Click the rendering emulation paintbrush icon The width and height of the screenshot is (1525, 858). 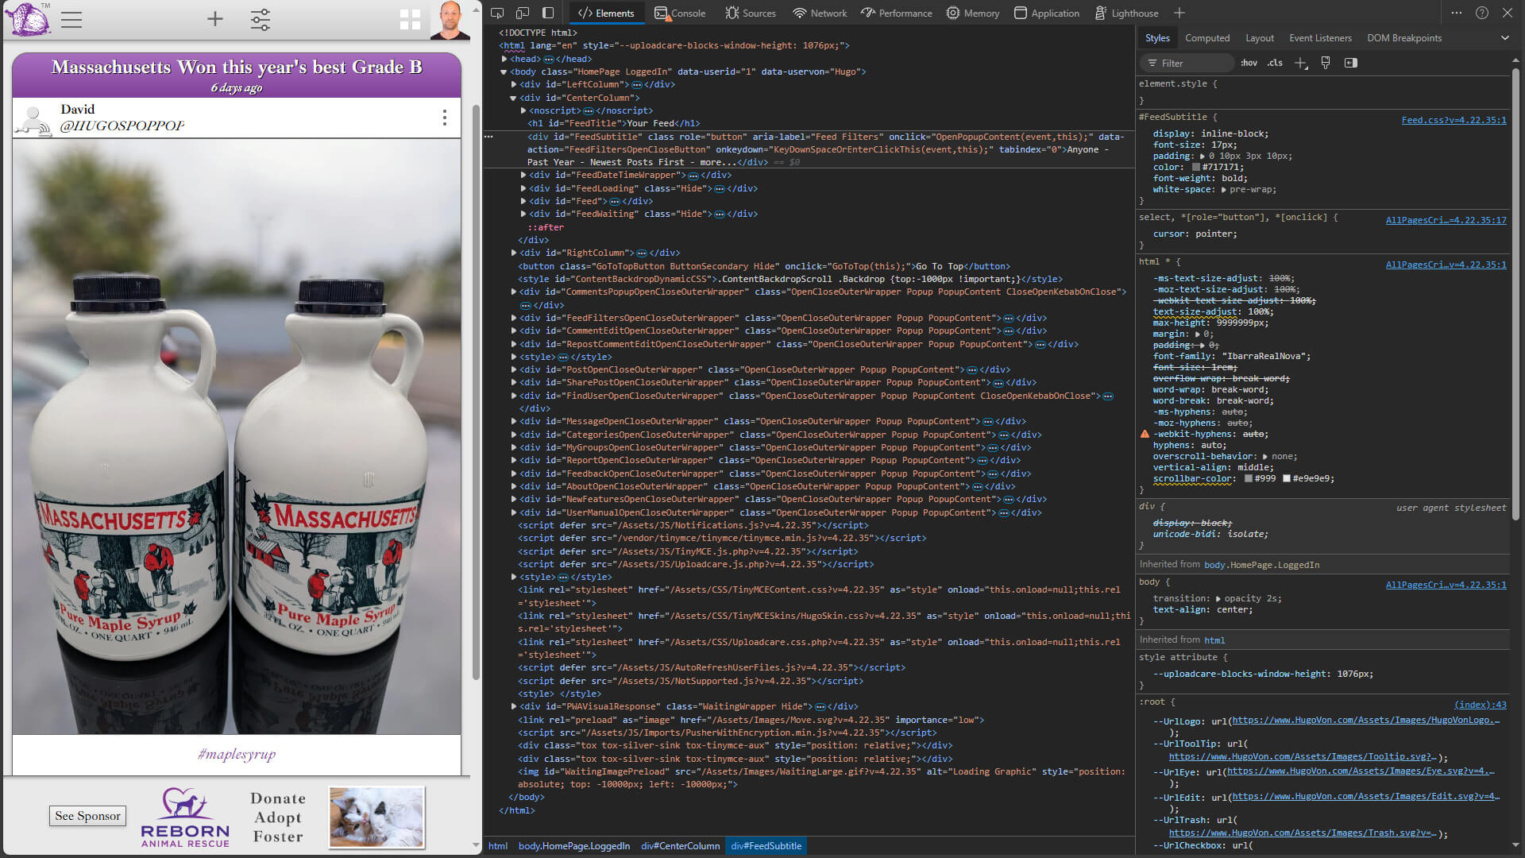pos(1326,63)
